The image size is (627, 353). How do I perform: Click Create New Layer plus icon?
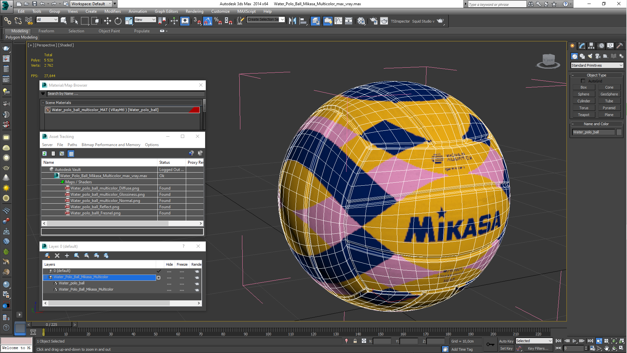click(67, 256)
